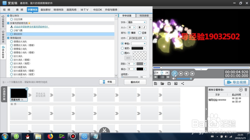Screen dimensions: 250x140
Task: Click the save-as question disk icon
Action: 176,83
